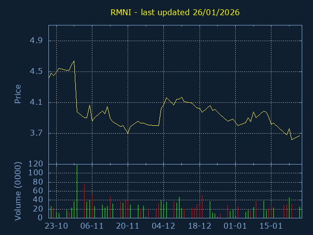Click the 20-11 date label
This screenshot has width=313, height=235.
128,226
